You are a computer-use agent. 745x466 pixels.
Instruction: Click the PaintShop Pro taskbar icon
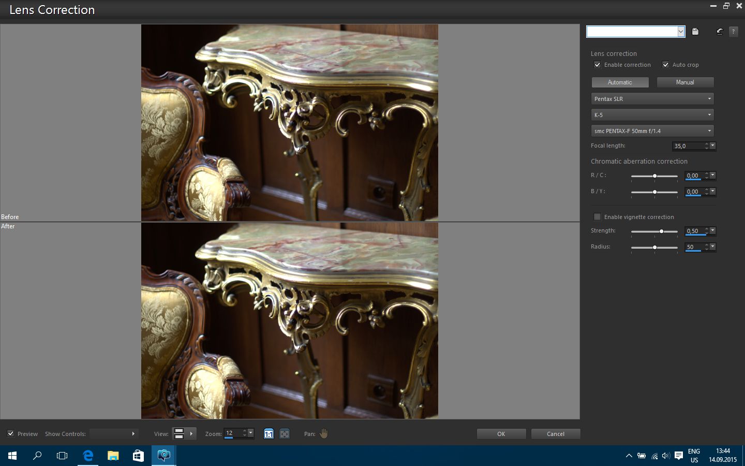163,456
